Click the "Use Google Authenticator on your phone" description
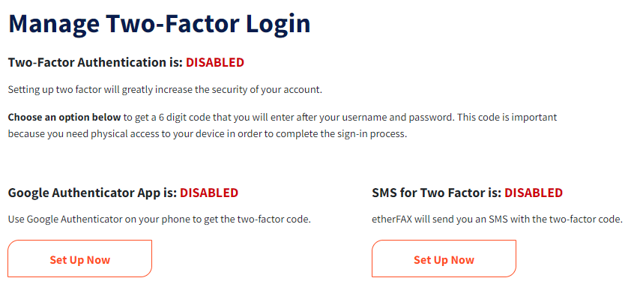Screen dimensions: 643x299 (160, 220)
